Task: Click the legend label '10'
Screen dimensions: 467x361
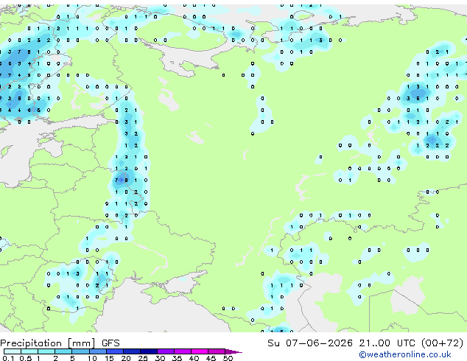Action: coord(92,358)
